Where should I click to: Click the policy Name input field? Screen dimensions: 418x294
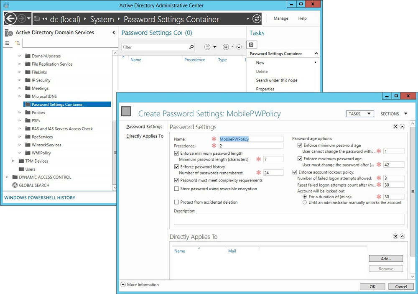pos(251,139)
